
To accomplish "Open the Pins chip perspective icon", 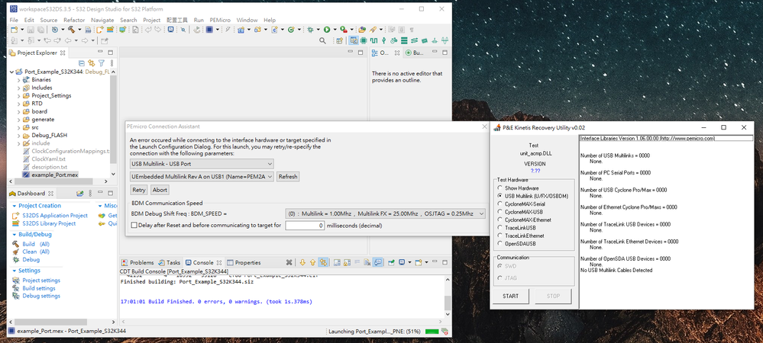I will point(364,41).
